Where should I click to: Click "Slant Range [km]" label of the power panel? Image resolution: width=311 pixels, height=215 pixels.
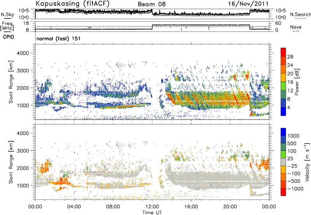pyautogui.click(x=11, y=82)
